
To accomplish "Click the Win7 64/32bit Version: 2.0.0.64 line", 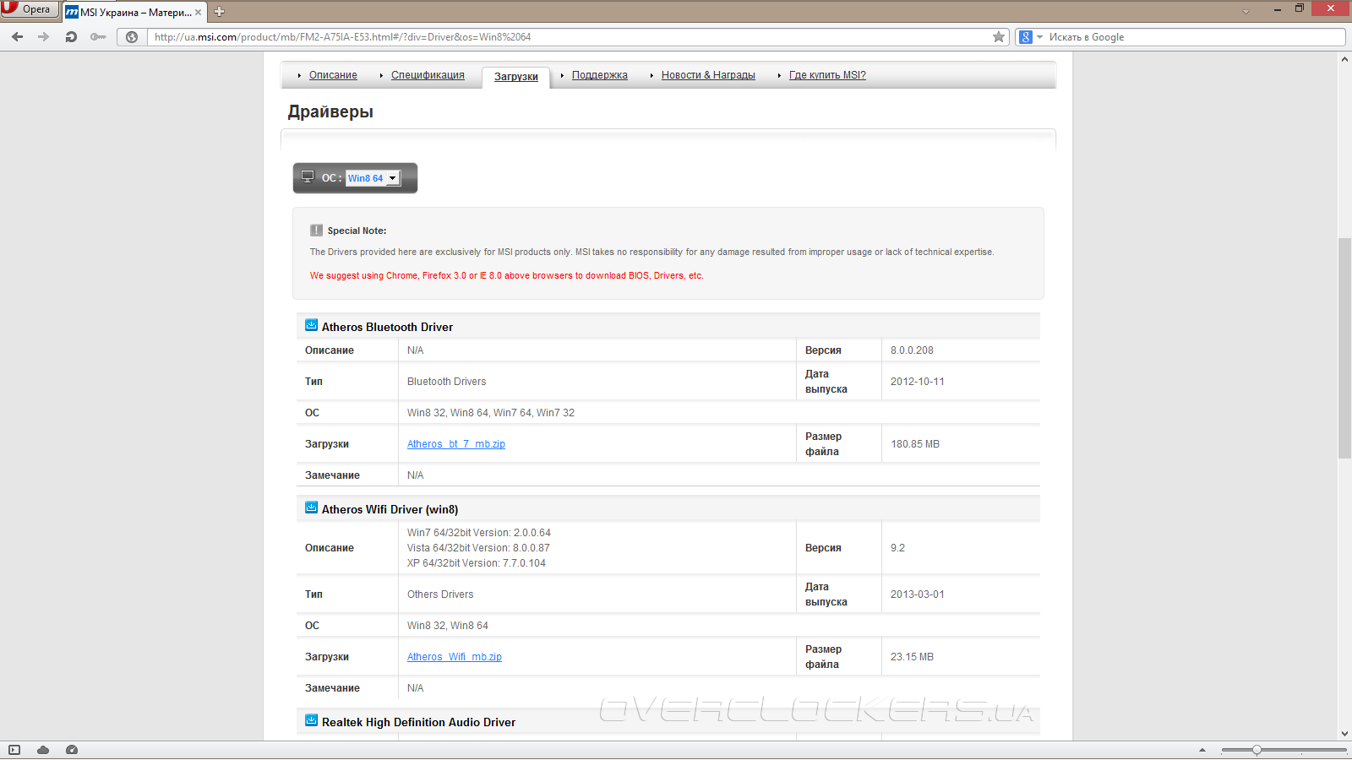I will pyautogui.click(x=479, y=533).
